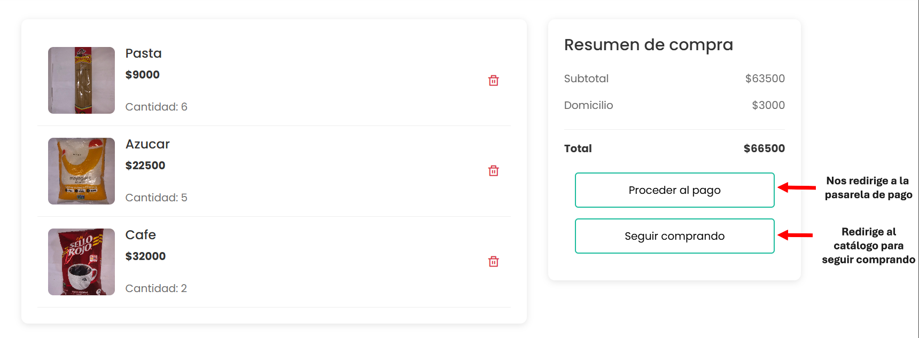This screenshot has width=919, height=338.
Task: Select the Azucar product thumbnail
Action: 81,171
